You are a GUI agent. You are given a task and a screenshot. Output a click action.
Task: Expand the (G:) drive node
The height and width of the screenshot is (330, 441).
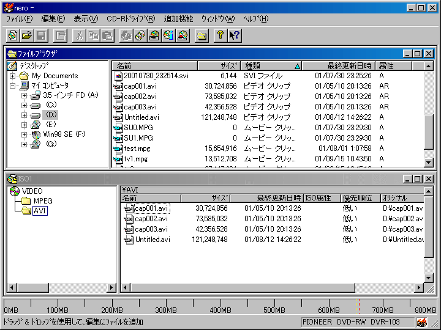point(24,144)
